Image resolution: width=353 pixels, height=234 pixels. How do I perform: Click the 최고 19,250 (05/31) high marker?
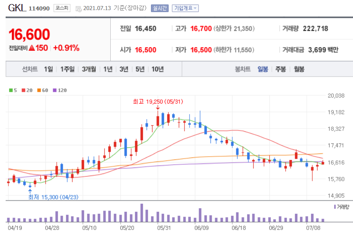pyautogui.click(x=158, y=102)
